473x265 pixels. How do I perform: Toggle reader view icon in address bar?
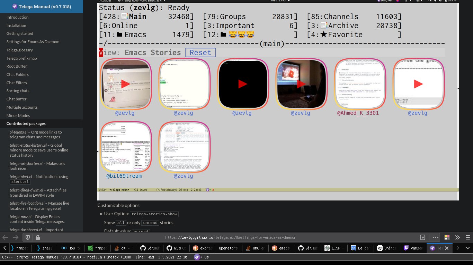click(x=423, y=237)
